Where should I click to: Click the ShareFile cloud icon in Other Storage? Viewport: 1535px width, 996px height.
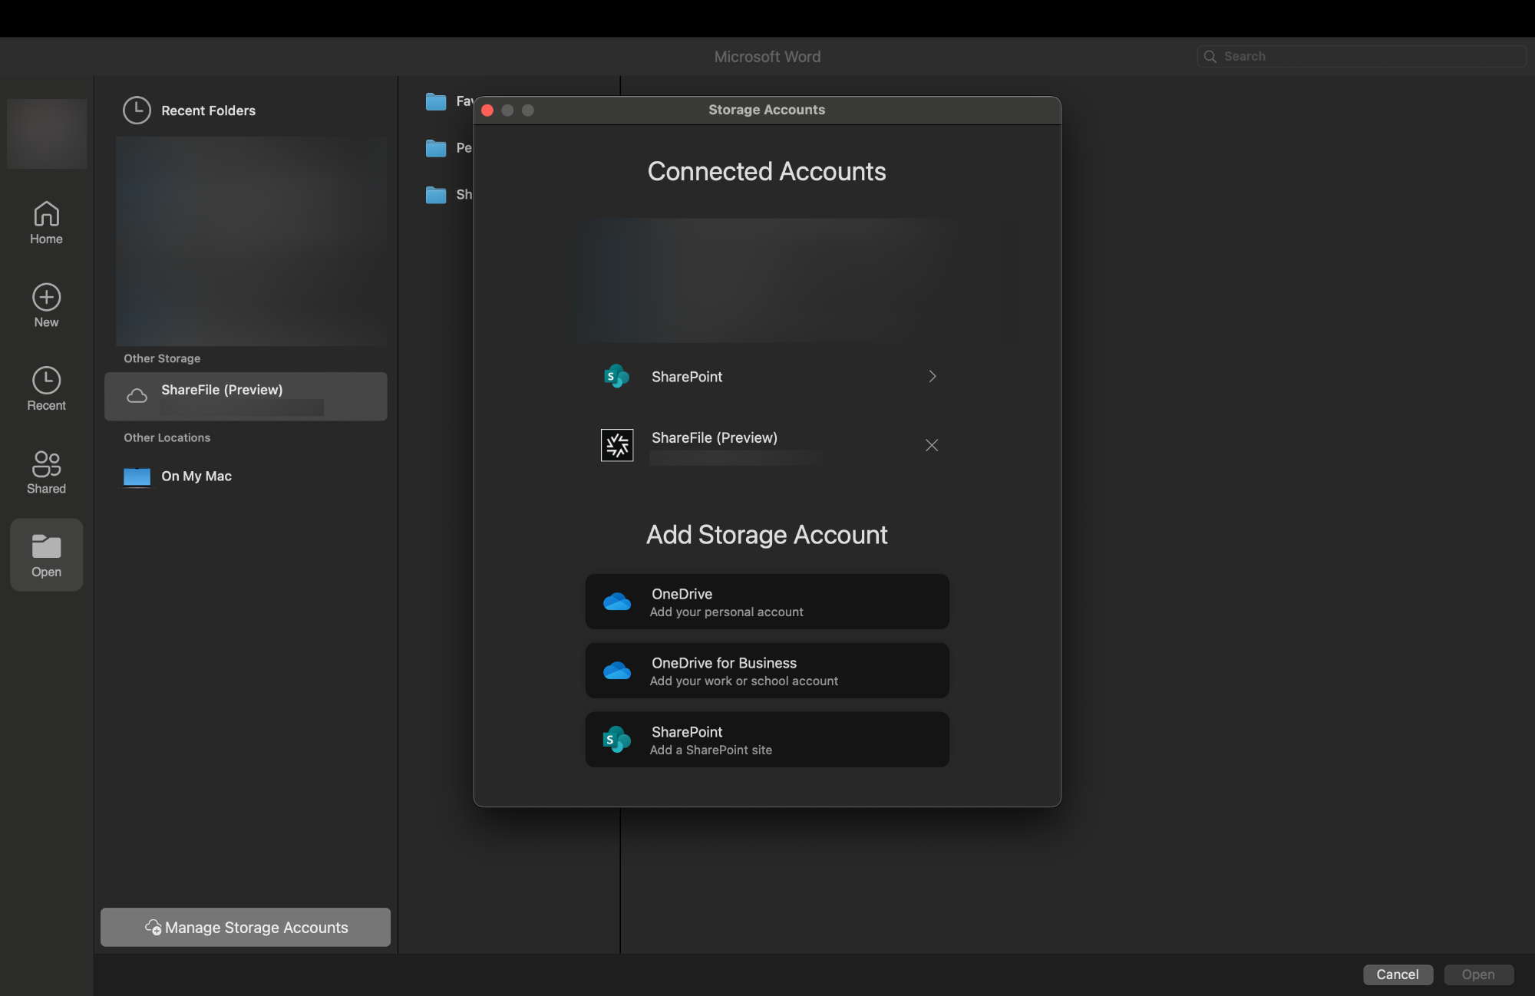pyautogui.click(x=137, y=396)
